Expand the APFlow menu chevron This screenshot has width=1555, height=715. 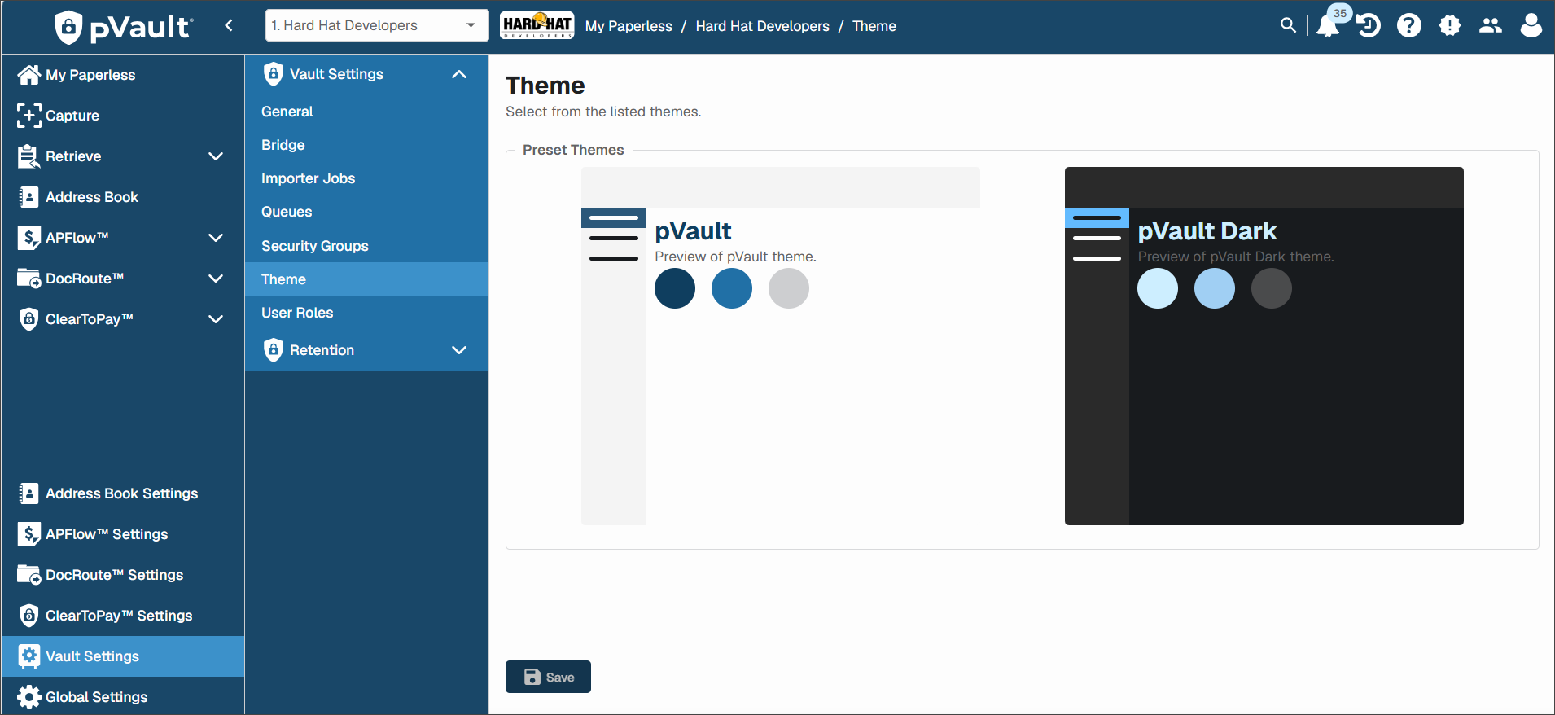point(216,238)
